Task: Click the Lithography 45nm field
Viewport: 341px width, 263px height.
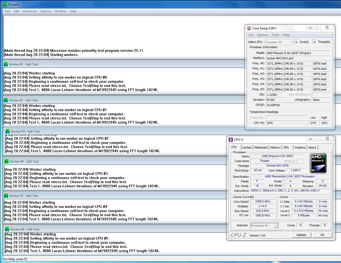Action: point(321,100)
